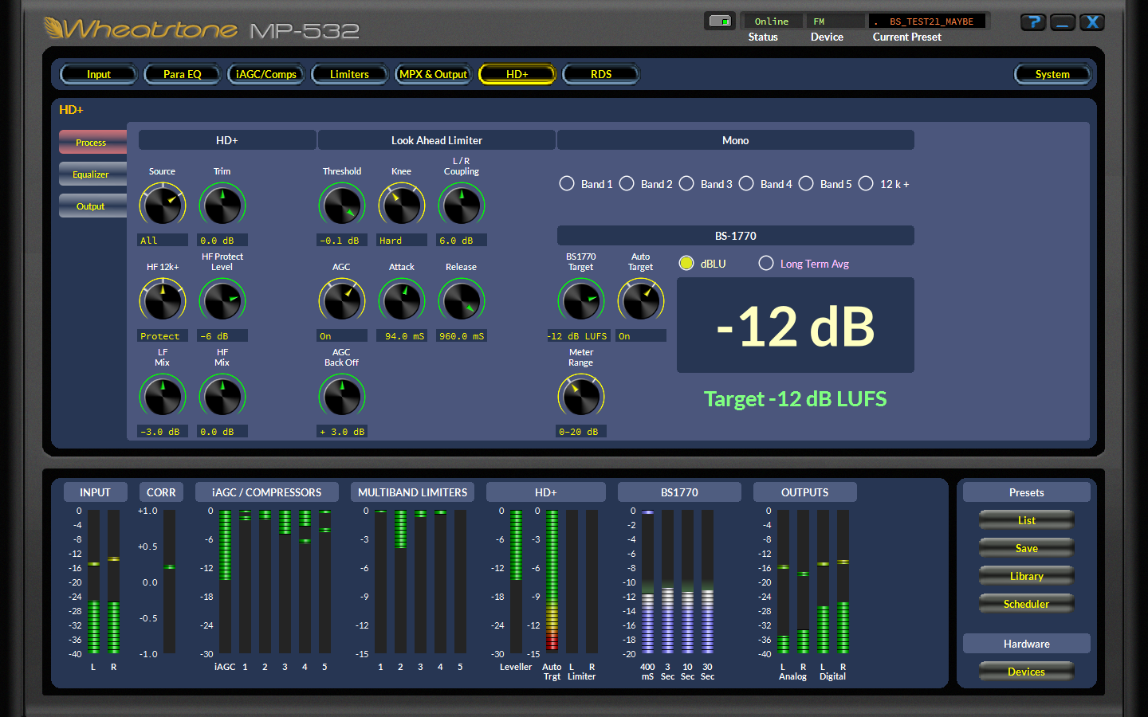Click the AGC Back Off value + 3.0 dB
Screen dimensions: 1148x717
click(x=342, y=431)
